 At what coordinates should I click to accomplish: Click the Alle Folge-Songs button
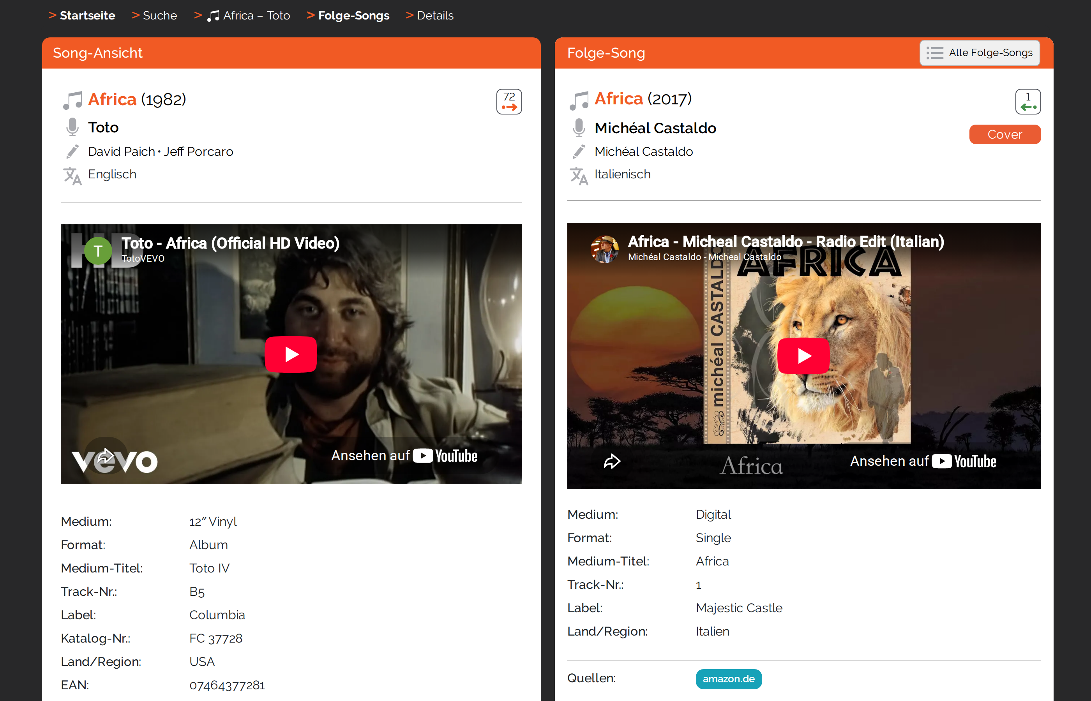pyautogui.click(x=980, y=53)
